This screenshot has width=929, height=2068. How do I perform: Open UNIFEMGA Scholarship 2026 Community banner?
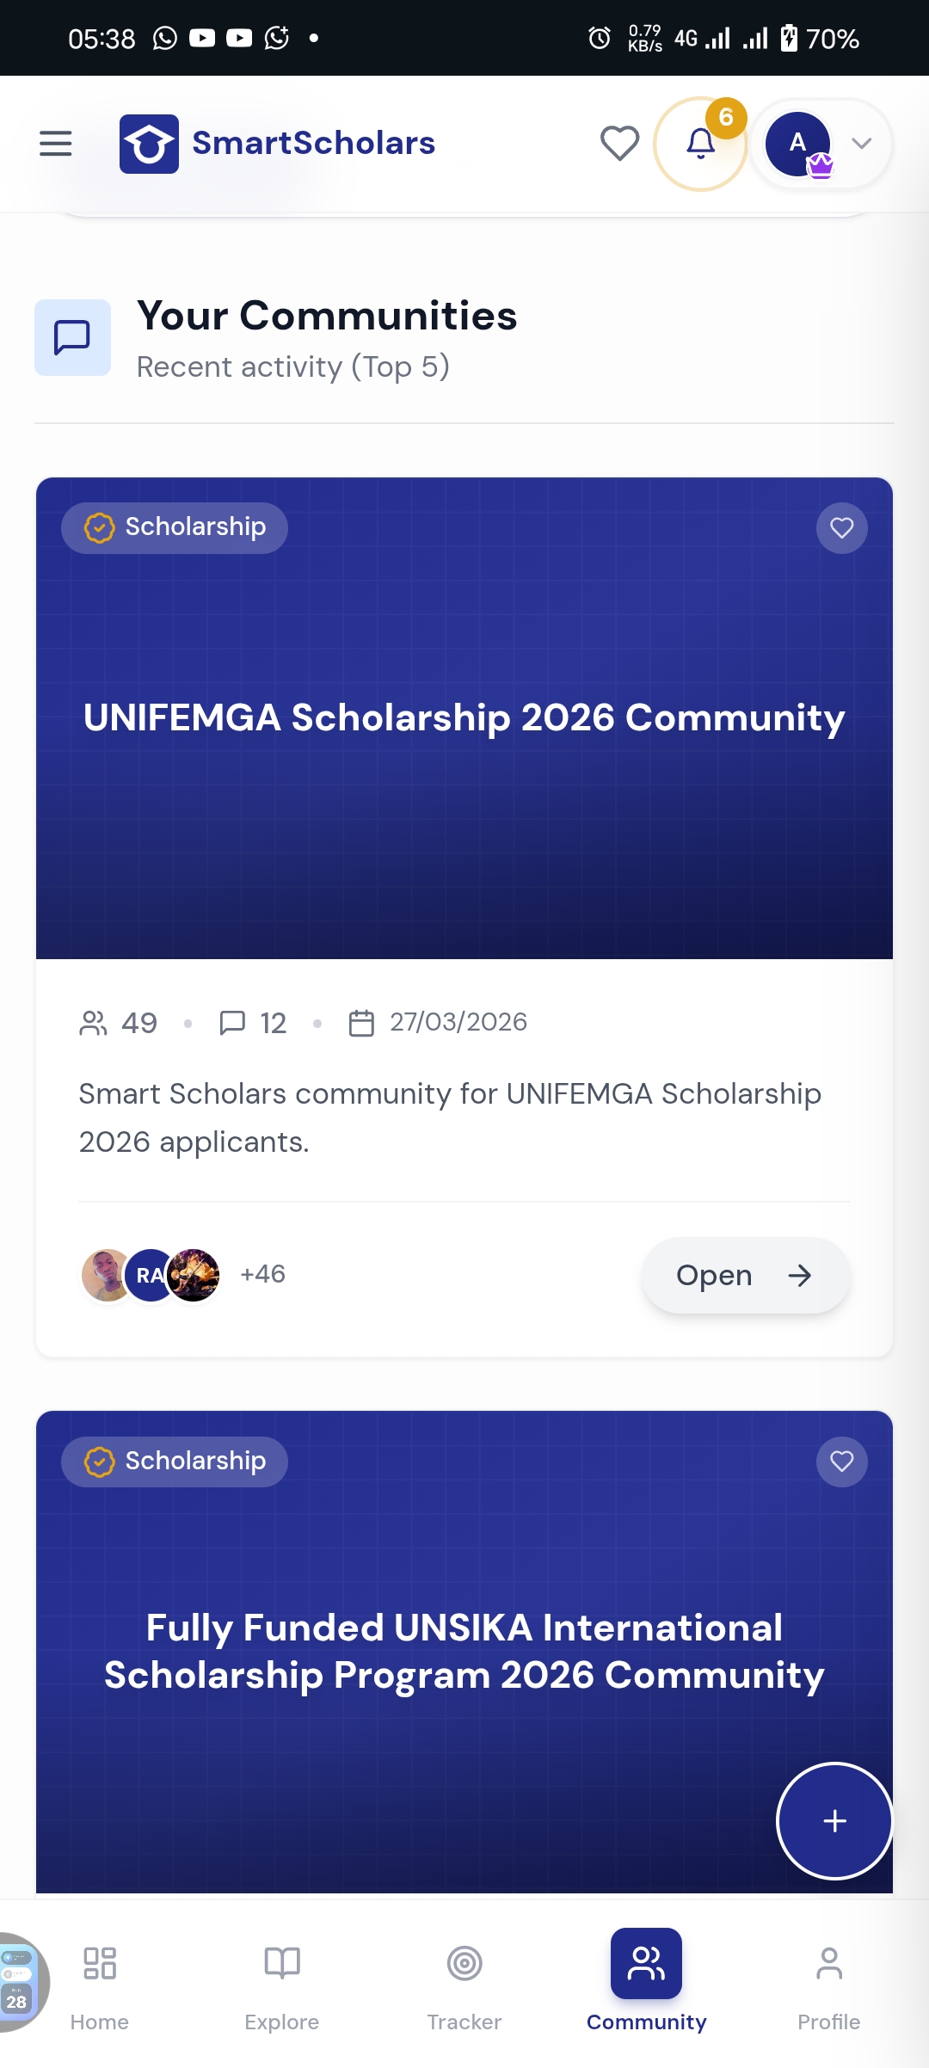click(464, 717)
